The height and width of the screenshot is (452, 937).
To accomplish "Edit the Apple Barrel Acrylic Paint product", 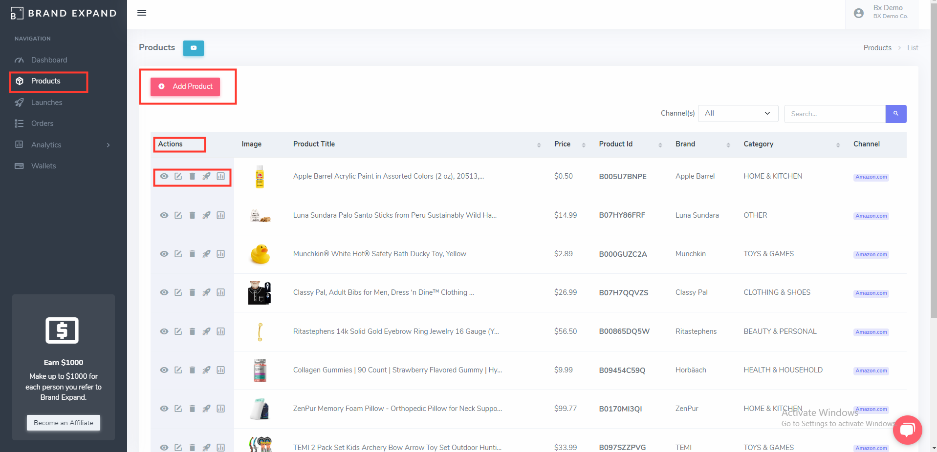I will pos(178,176).
